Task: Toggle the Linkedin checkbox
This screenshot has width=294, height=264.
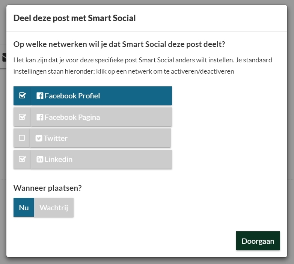Action: tap(22, 159)
